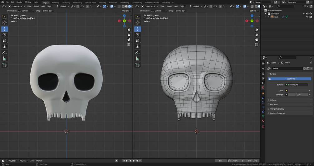Pick the Annotate tool in left viewport
The image size is (314, 166).
[4, 53]
